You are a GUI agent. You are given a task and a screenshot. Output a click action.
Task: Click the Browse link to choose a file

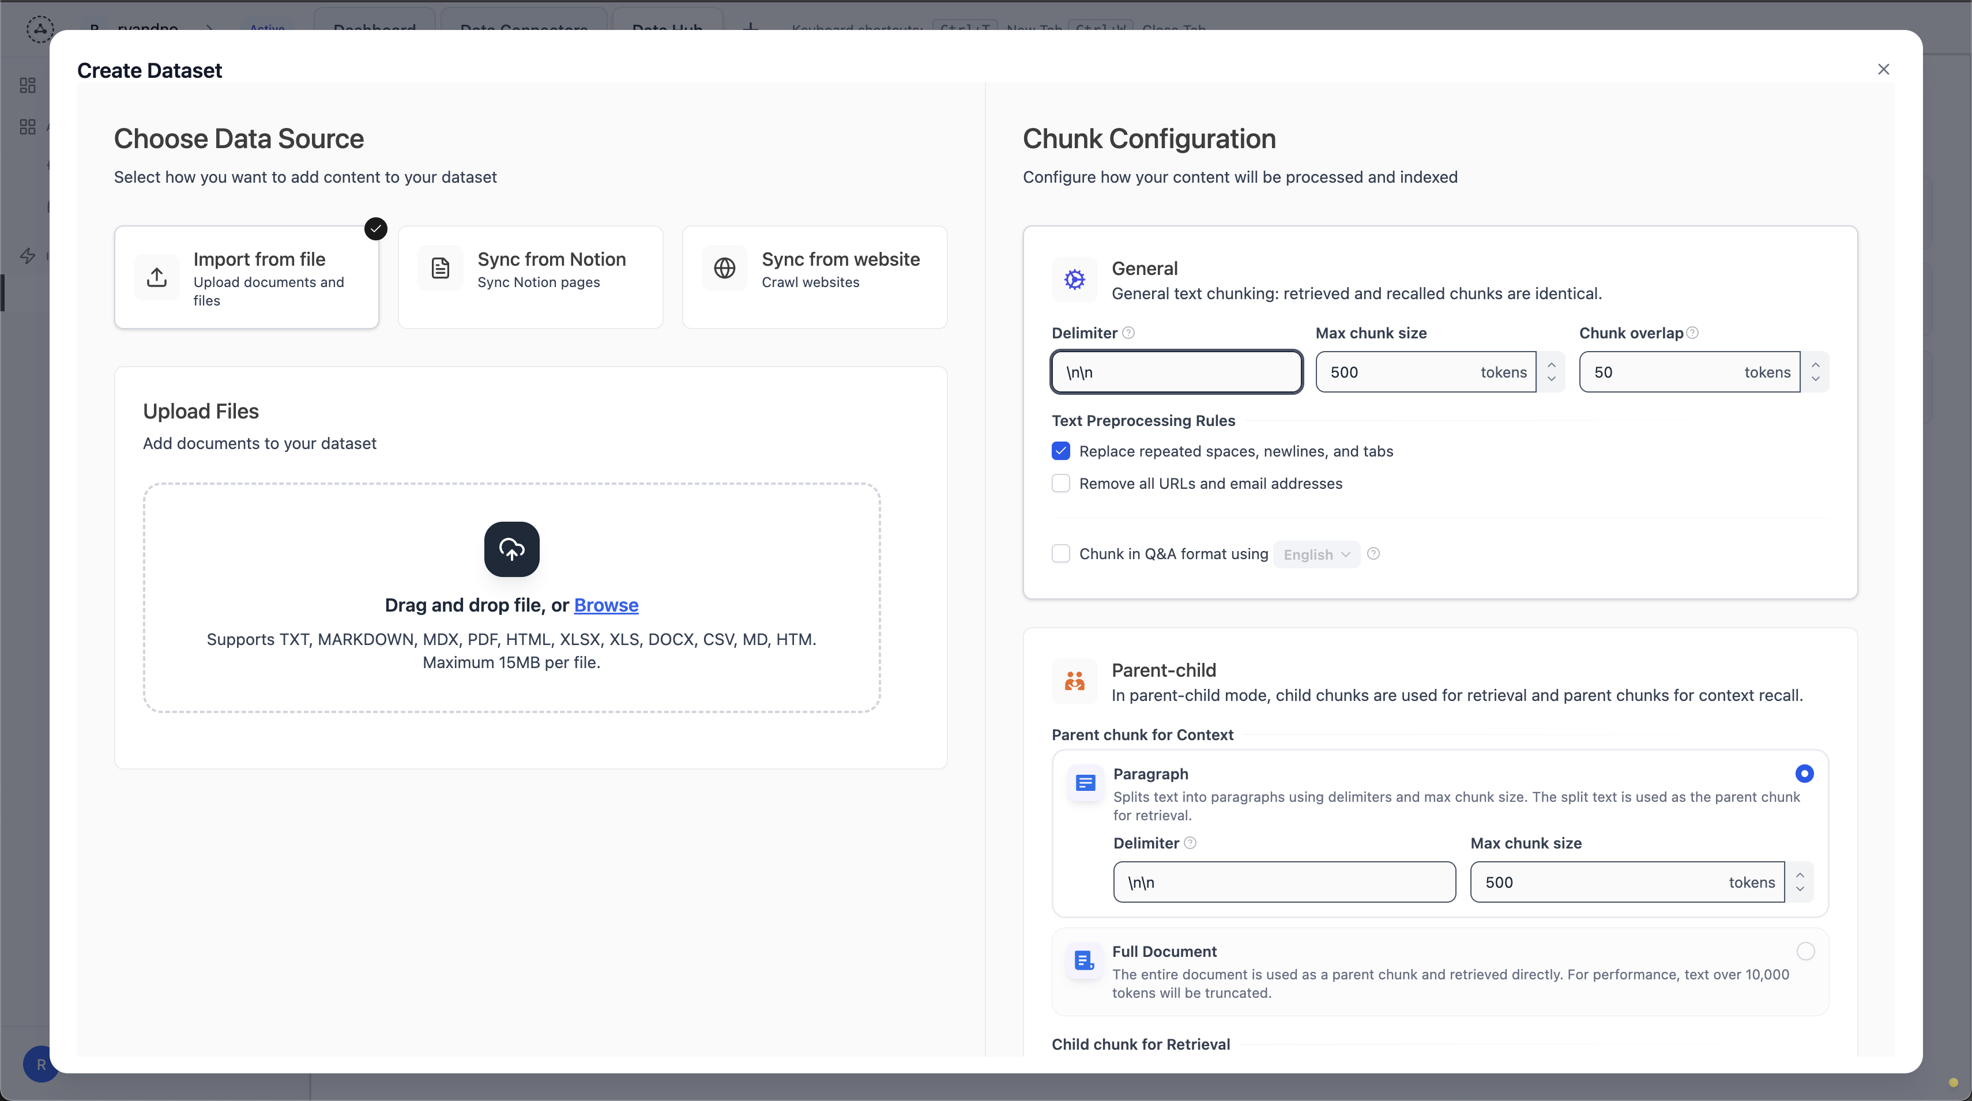(x=605, y=605)
